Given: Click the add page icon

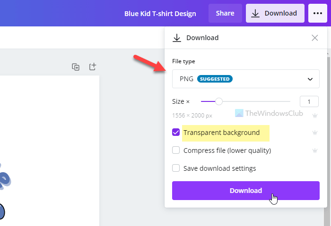Looking at the screenshot, I should tap(93, 67).
